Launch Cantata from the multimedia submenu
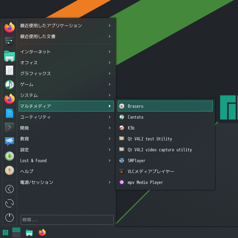This screenshot has width=238, height=238. click(165, 117)
